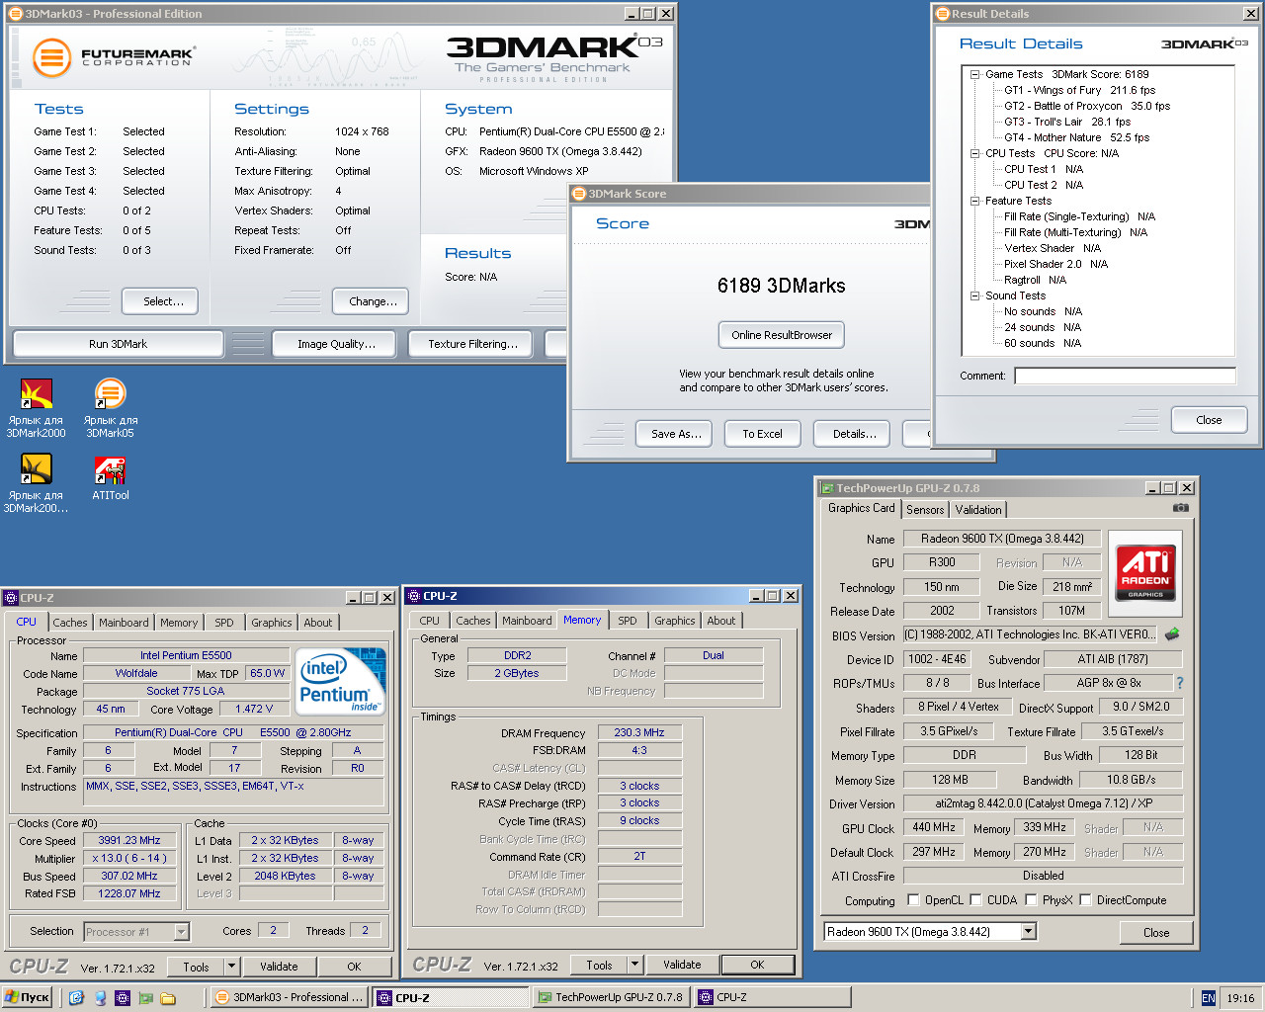Viewport: 1265px width, 1012px height.
Task: Launch CPU-Z from quick launch bar
Action: 123,997
